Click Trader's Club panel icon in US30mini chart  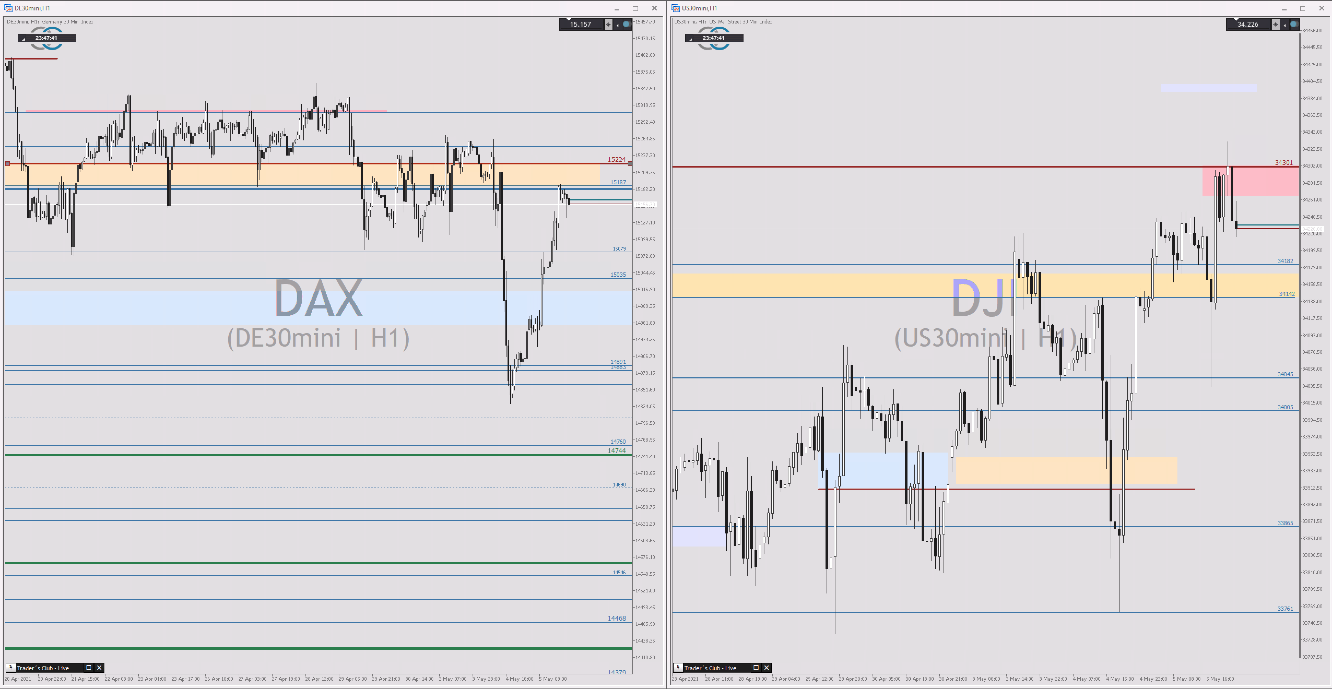click(678, 667)
